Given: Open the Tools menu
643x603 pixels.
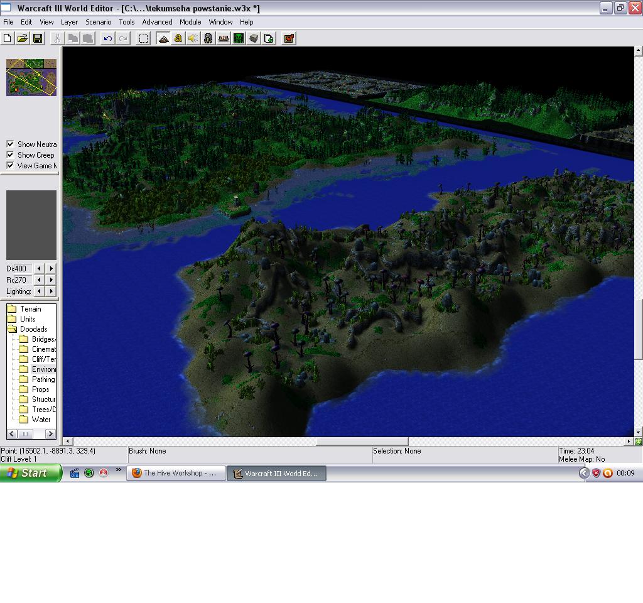Looking at the screenshot, I should pyautogui.click(x=127, y=22).
